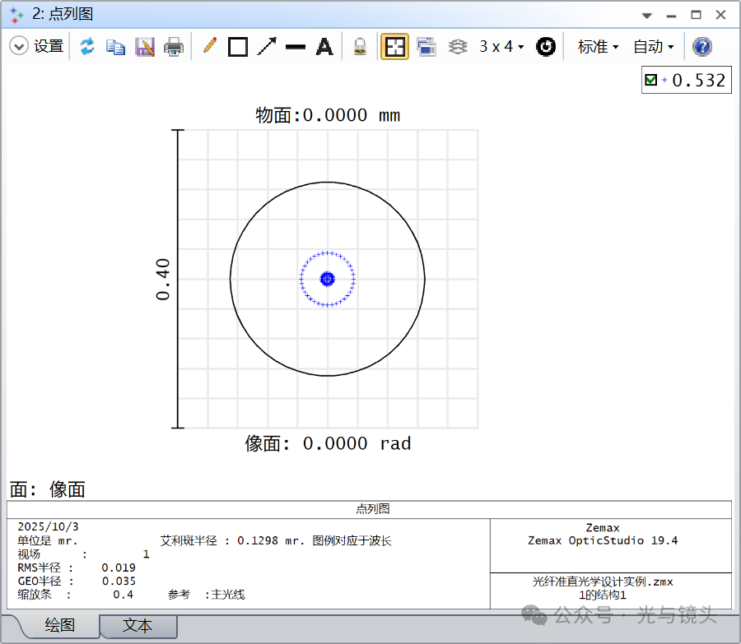
Task: Copy the spot diagram to clipboard
Action: (116, 46)
